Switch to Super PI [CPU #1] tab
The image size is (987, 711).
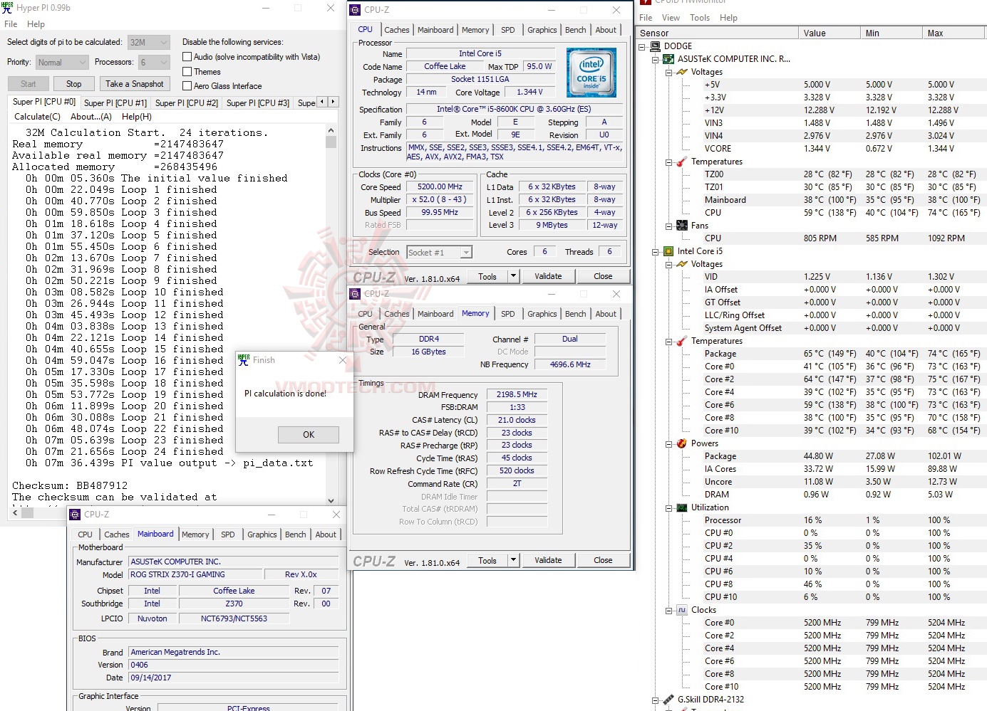coord(115,103)
